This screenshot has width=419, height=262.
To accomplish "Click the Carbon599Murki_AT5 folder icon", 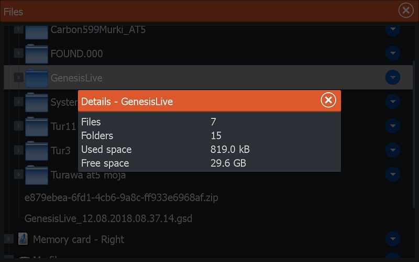I will 37,30.
